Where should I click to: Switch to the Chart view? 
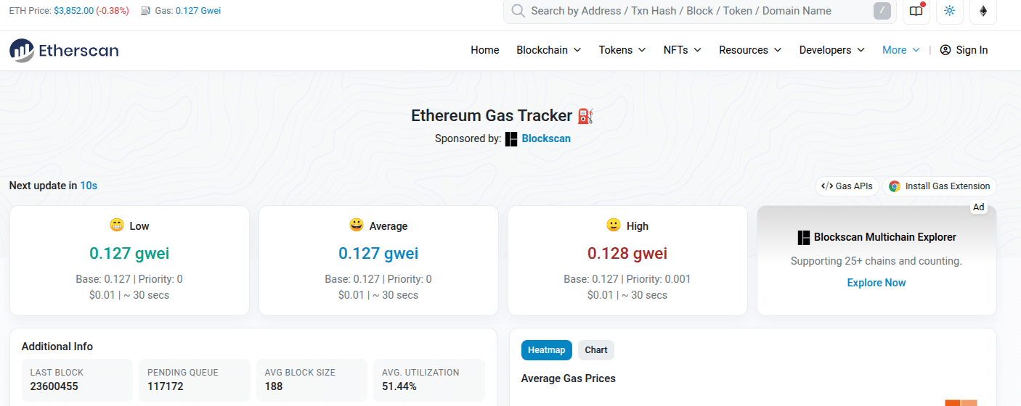(x=595, y=350)
